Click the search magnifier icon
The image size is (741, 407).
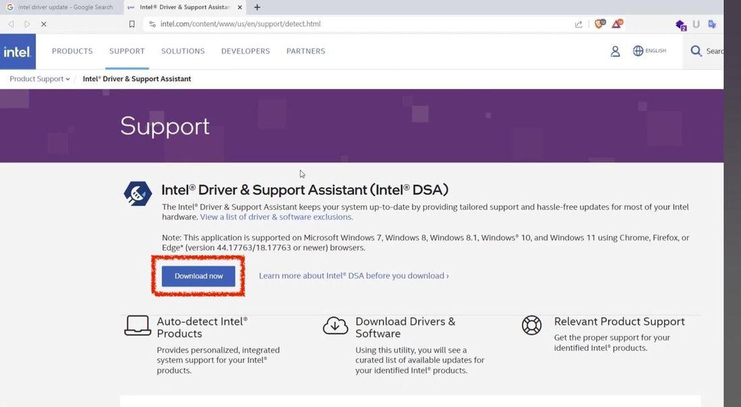tap(696, 51)
